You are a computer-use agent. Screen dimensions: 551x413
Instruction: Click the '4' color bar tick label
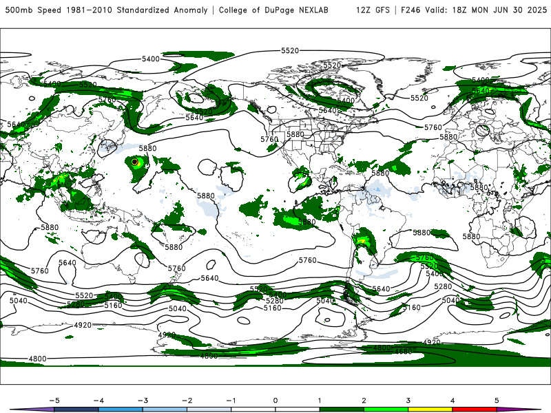(x=453, y=401)
